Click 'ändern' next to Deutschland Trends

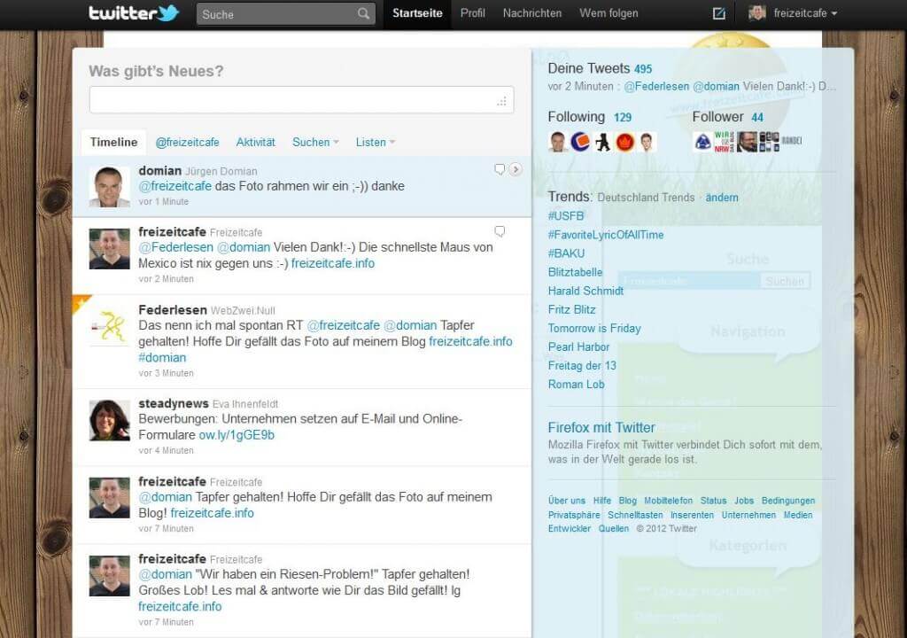pyautogui.click(x=721, y=198)
